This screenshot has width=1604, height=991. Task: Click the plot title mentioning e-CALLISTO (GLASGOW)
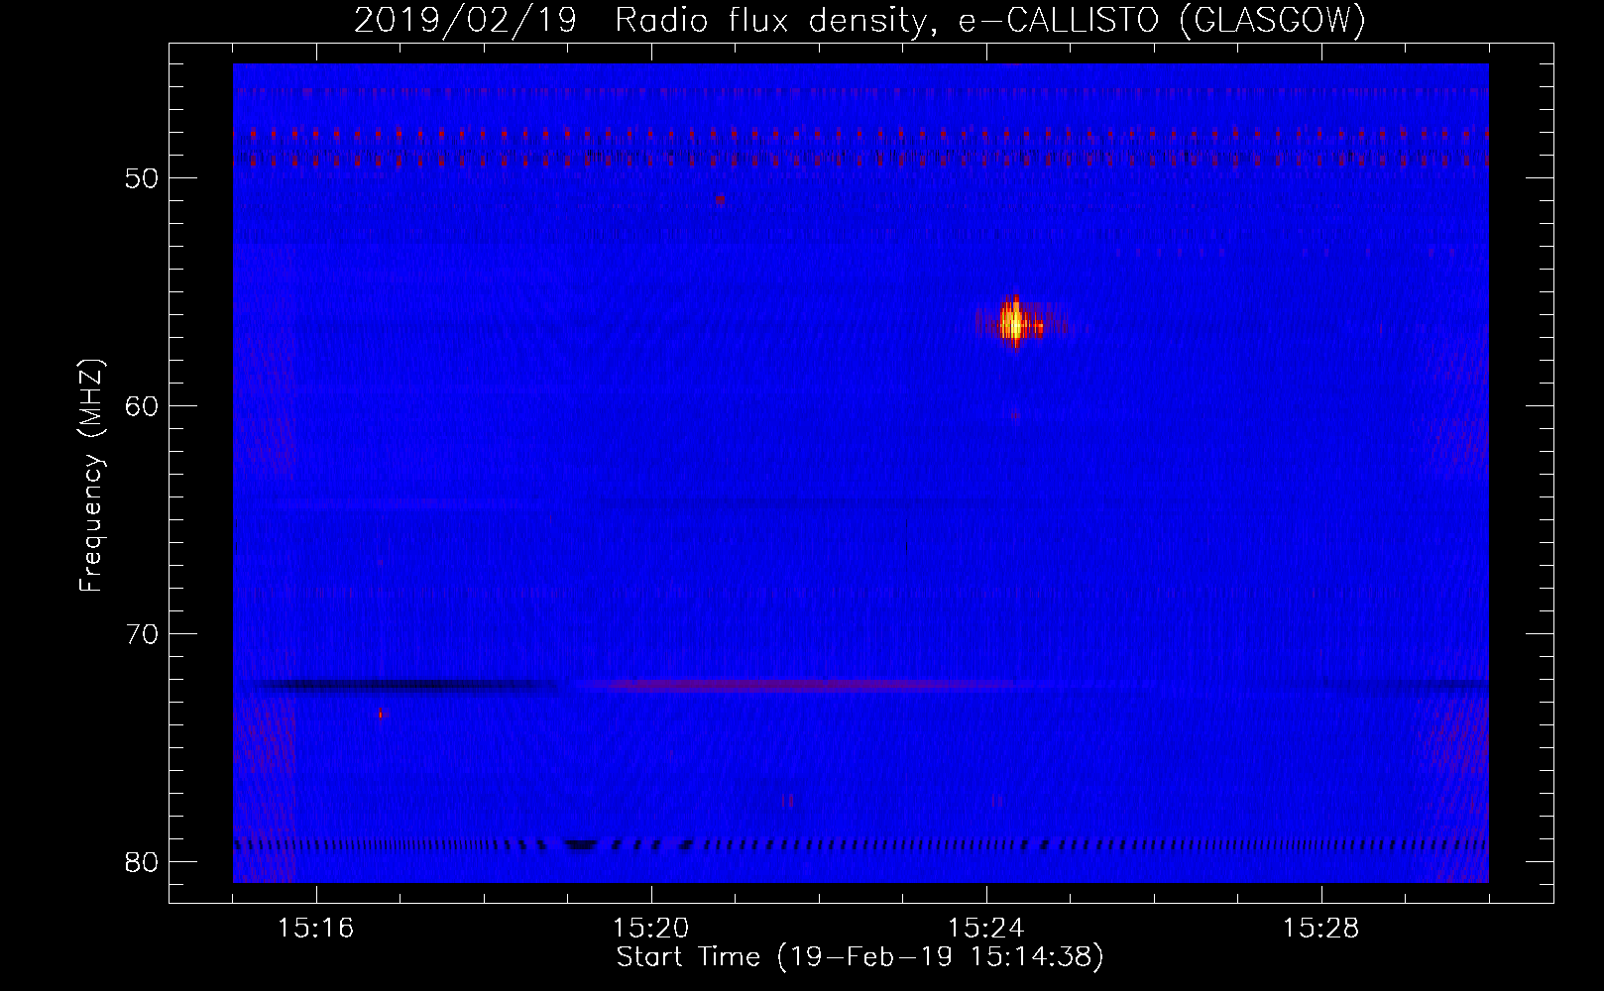click(859, 20)
